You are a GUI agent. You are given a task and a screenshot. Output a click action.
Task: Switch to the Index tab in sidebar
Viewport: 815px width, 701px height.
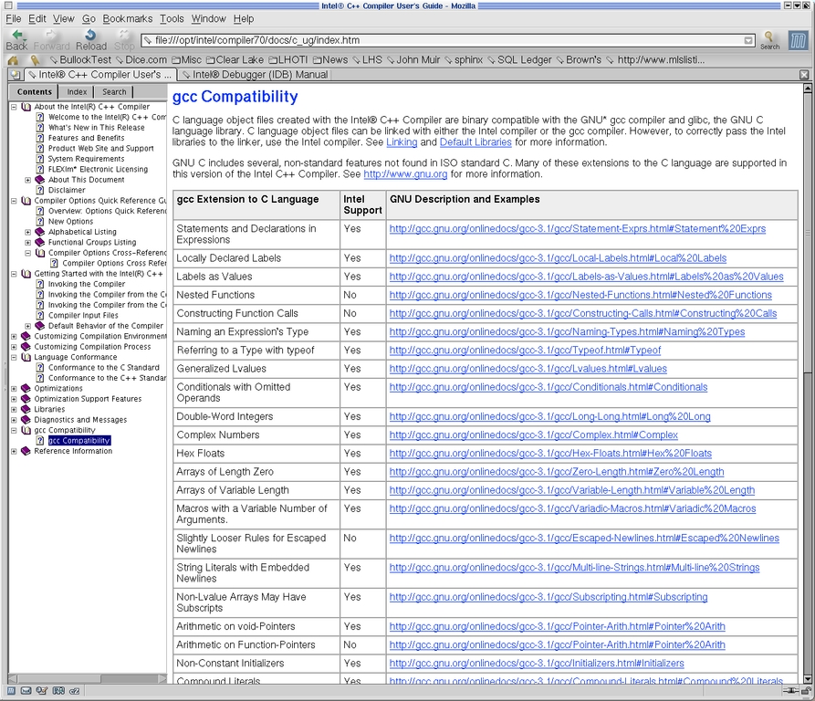[x=77, y=92]
